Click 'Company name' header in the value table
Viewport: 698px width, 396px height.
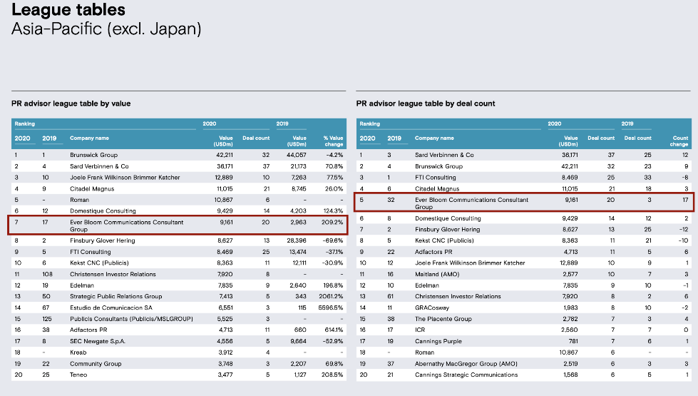coord(89,138)
